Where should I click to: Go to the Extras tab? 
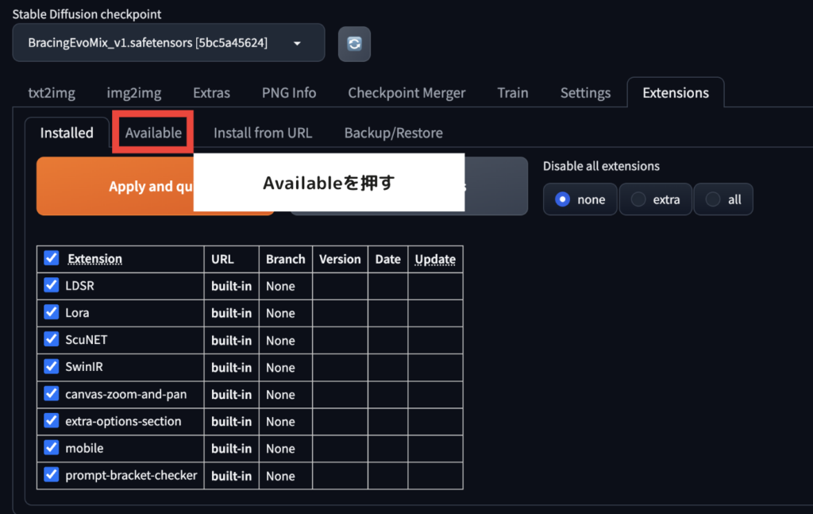point(211,93)
